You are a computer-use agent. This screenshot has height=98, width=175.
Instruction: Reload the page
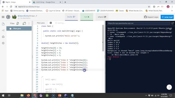(11, 7)
